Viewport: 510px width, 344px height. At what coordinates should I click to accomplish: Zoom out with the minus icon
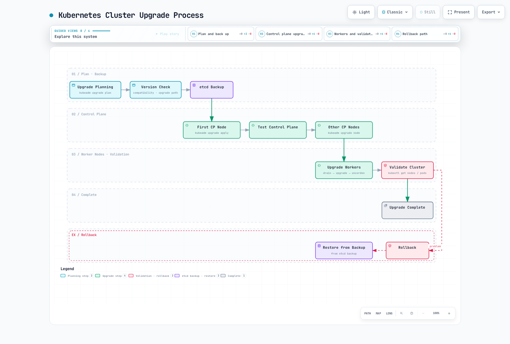coord(423,313)
